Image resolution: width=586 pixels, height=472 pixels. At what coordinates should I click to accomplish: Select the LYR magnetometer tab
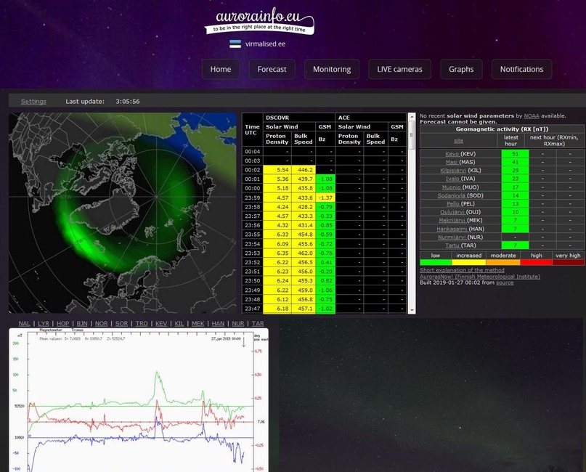[44, 324]
